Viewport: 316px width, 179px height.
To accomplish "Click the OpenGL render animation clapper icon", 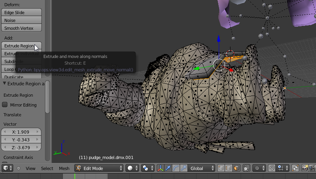I will (x=312, y=168).
